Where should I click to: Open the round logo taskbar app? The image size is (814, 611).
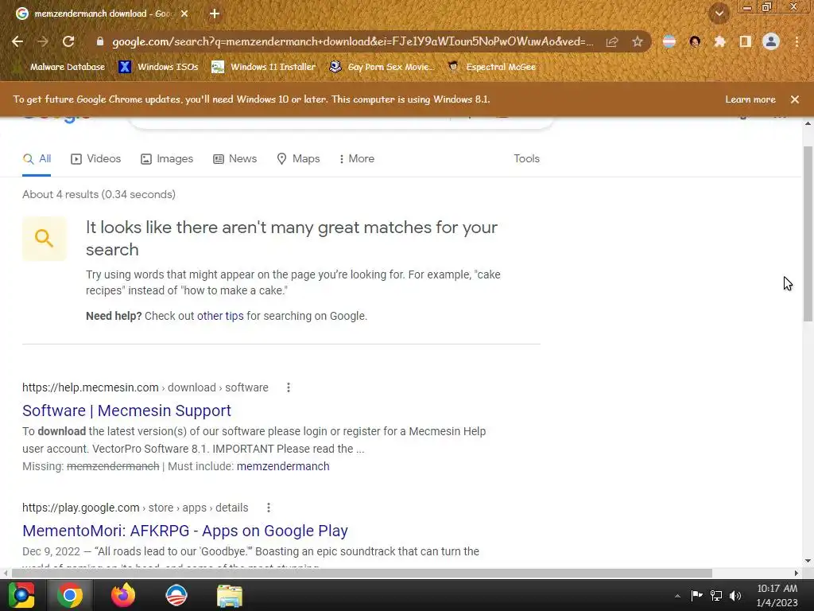point(176,595)
